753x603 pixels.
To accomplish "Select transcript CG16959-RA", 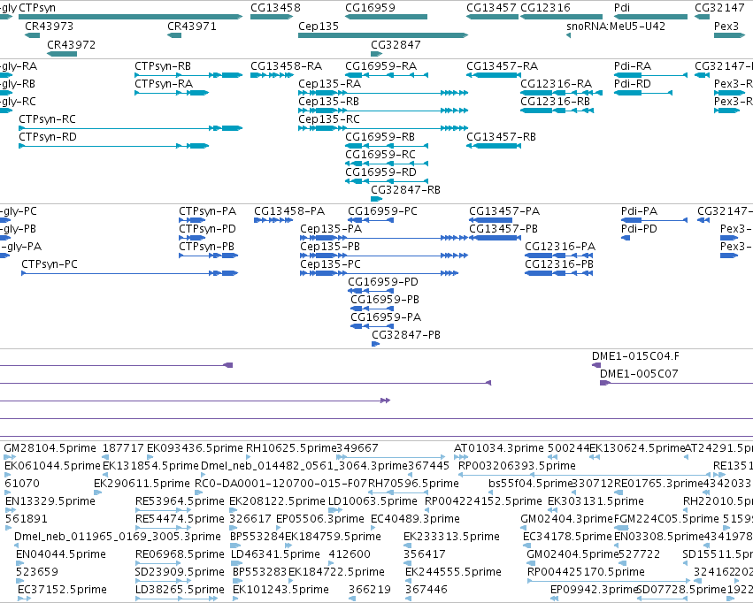I will tap(380, 66).
